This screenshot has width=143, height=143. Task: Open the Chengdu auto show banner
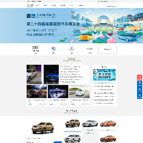(x=71, y=25)
